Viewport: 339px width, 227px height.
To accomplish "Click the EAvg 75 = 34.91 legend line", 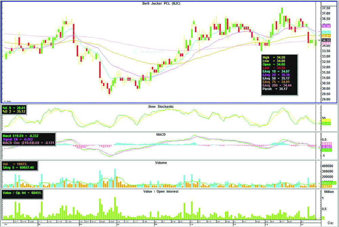I will pos(276,82).
